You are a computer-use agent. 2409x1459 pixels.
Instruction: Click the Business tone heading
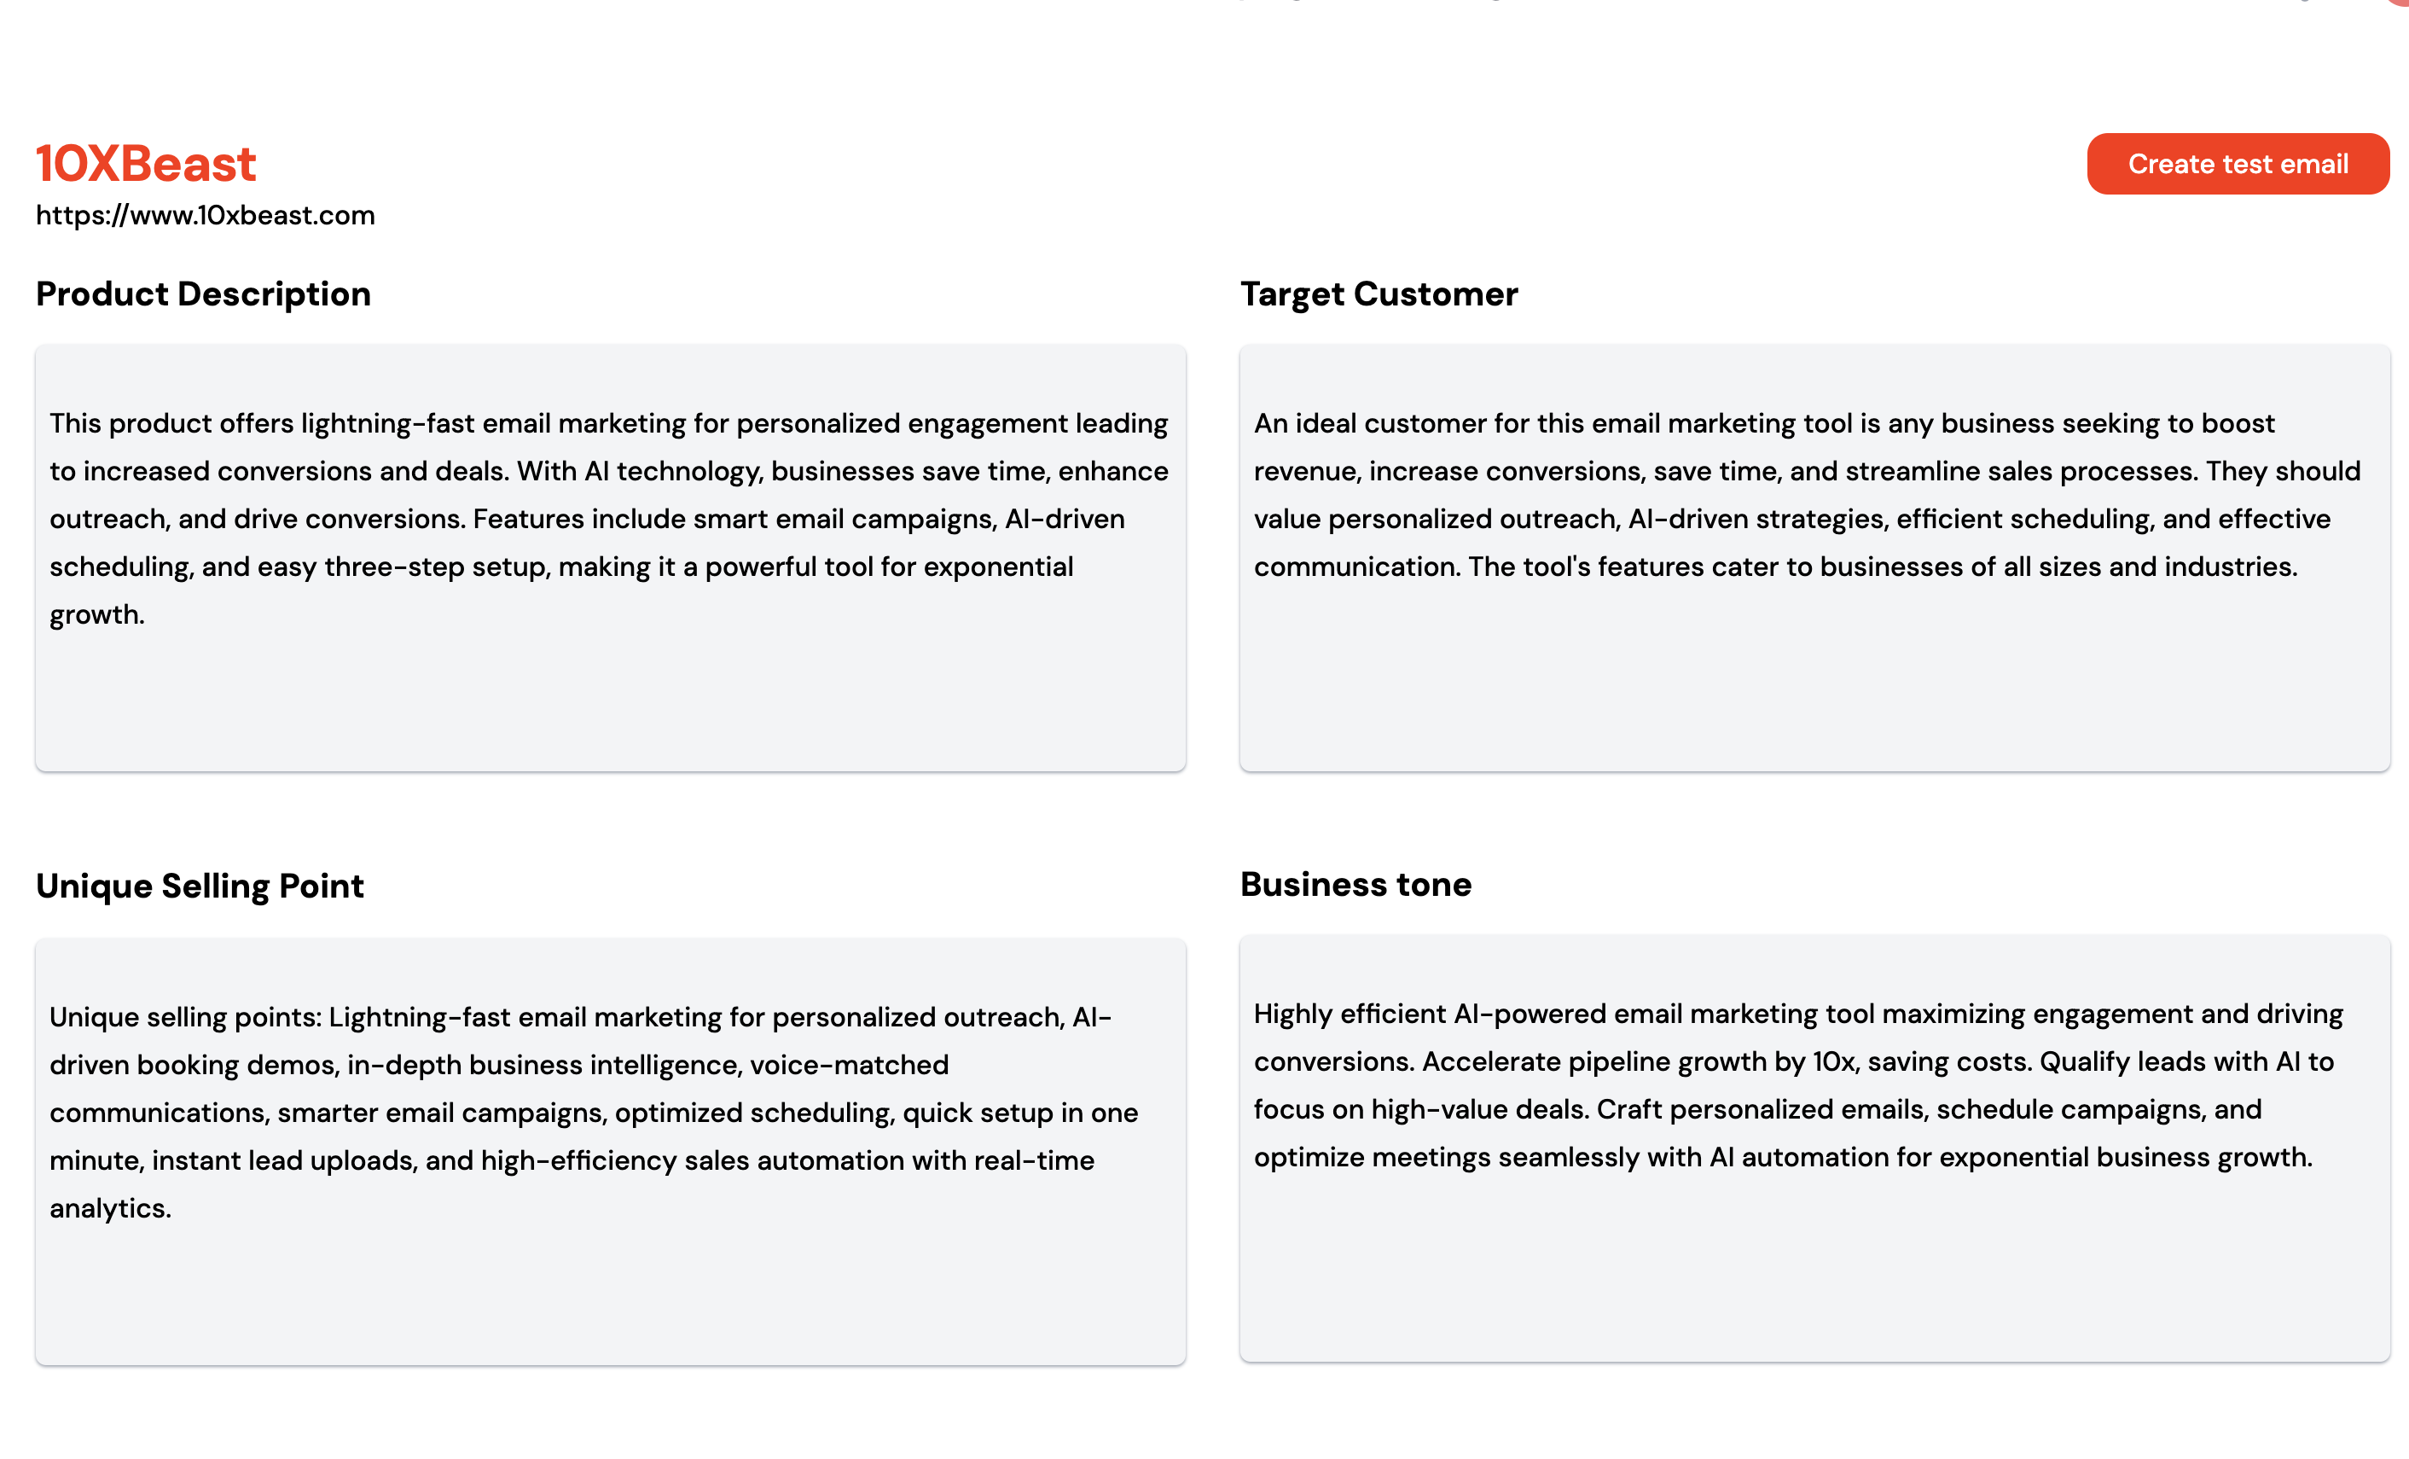tap(1355, 885)
